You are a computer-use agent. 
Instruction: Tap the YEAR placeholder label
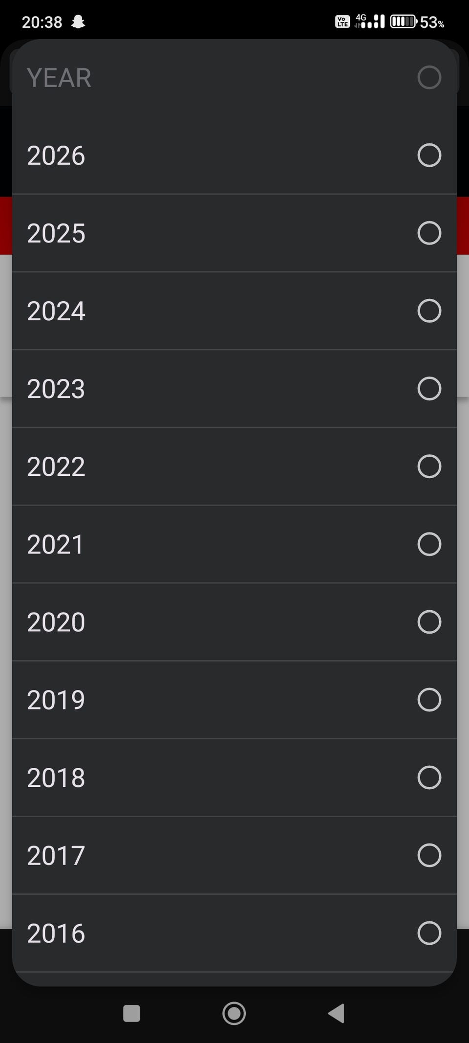(x=59, y=78)
